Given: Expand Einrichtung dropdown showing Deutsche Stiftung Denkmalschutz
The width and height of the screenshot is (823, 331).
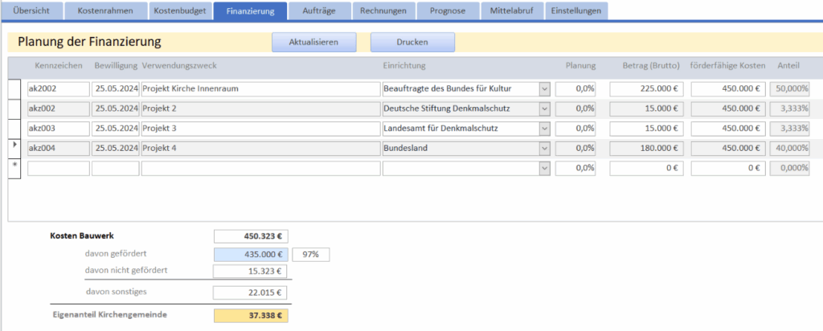Looking at the screenshot, I should (x=544, y=108).
